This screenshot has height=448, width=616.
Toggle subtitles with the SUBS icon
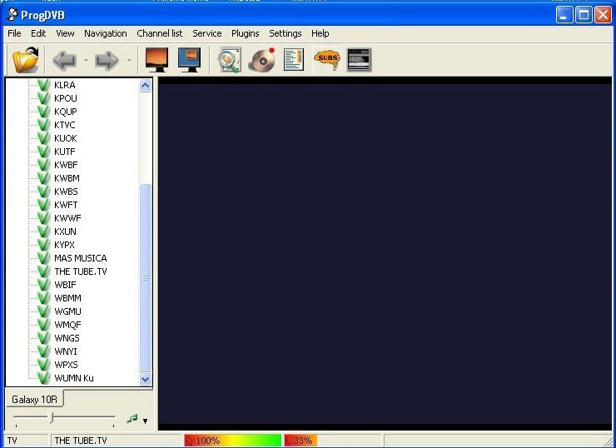327,60
